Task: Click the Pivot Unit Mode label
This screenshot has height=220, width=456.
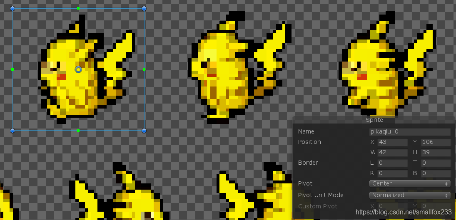Action: [321, 195]
